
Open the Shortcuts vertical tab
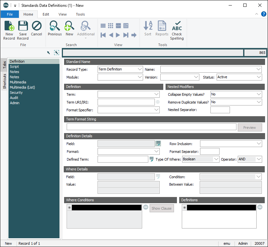pos(4,81)
